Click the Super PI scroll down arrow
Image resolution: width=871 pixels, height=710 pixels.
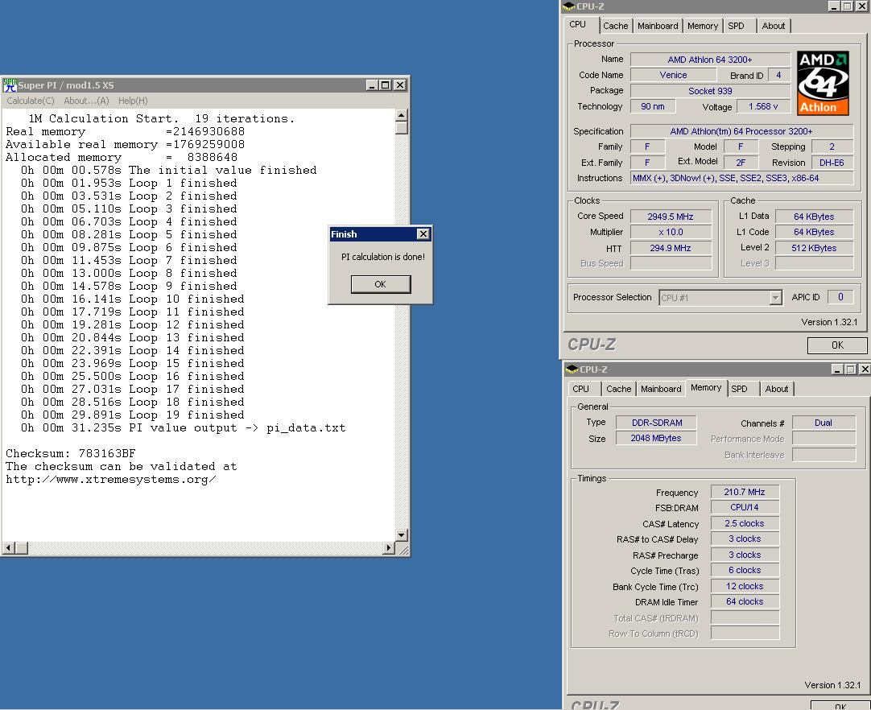click(x=401, y=535)
